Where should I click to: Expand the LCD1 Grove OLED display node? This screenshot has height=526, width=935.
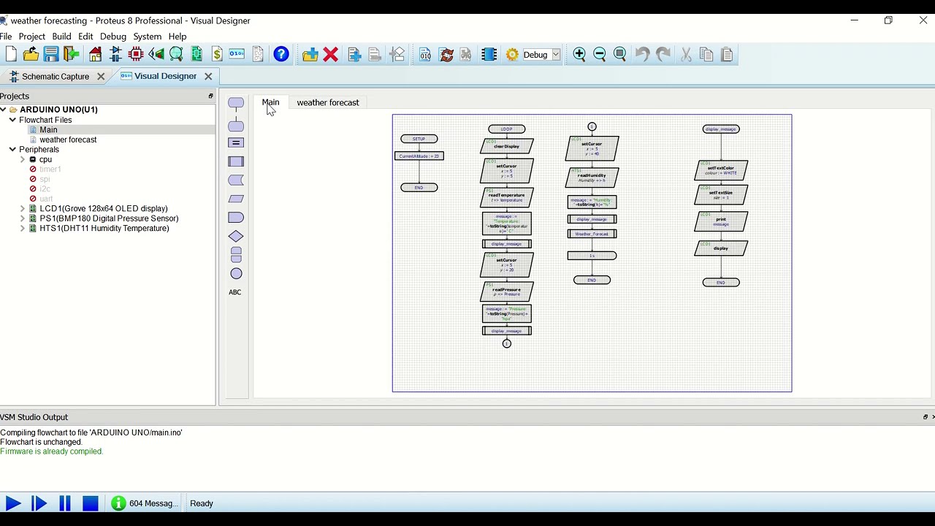(23, 209)
